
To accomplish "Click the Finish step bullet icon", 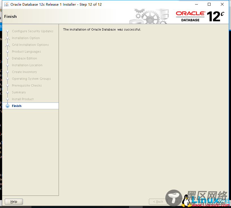I will tap(8, 106).
